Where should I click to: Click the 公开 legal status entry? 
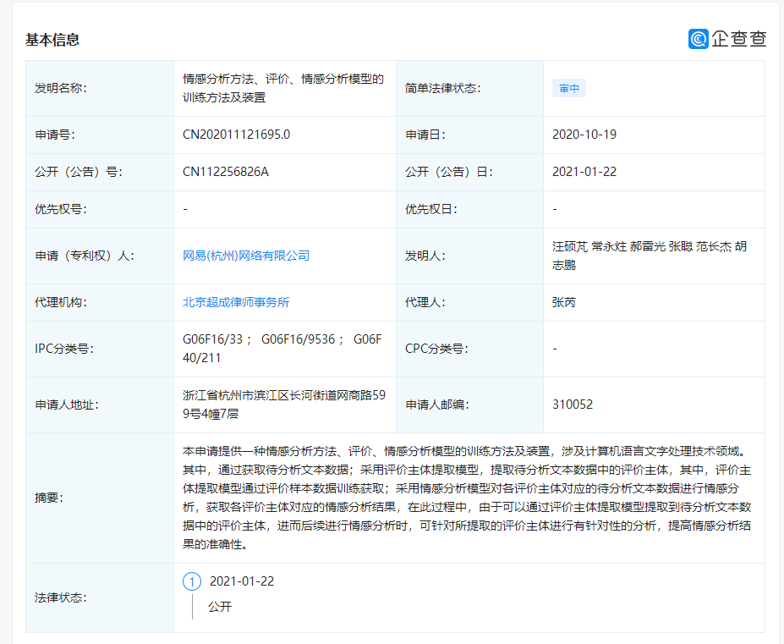pyautogui.click(x=220, y=607)
